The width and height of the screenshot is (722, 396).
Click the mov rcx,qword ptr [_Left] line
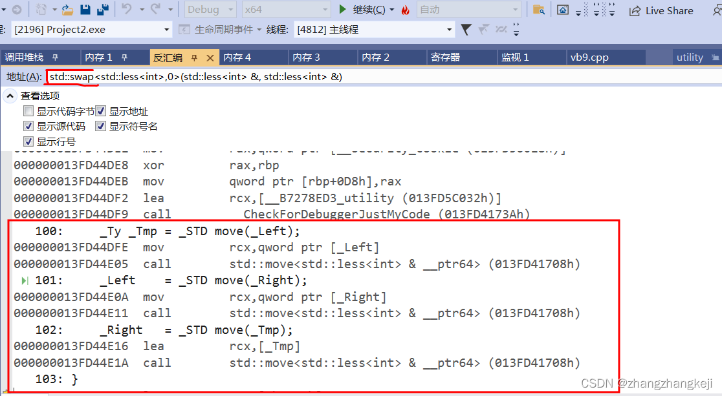(197, 247)
